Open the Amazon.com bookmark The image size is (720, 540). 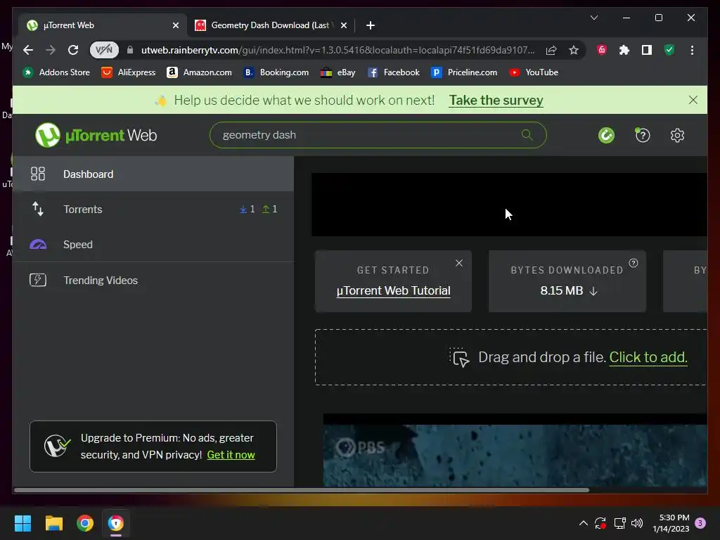(x=199, y=72)
